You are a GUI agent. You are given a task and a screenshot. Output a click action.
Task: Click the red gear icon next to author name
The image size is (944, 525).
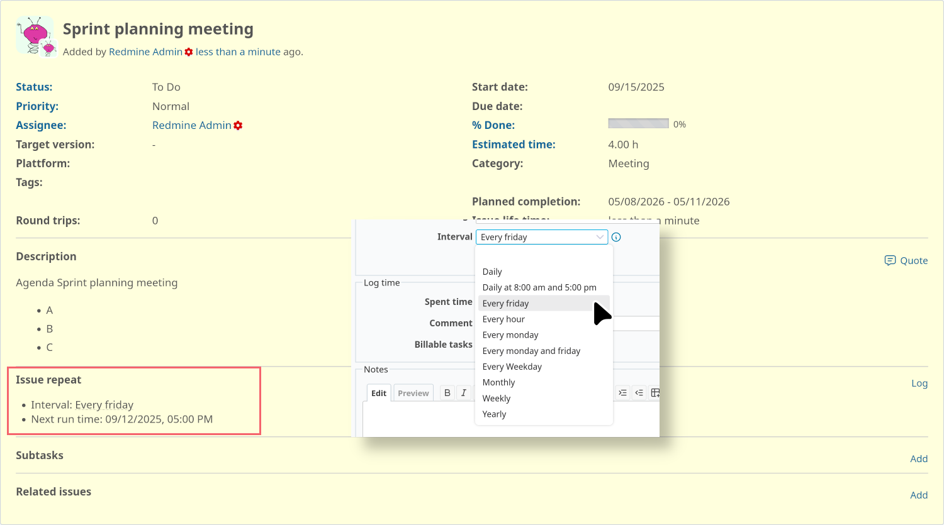pos(188,52)
